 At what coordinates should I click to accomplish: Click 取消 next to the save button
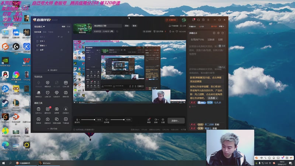click(x=134, y=26)
